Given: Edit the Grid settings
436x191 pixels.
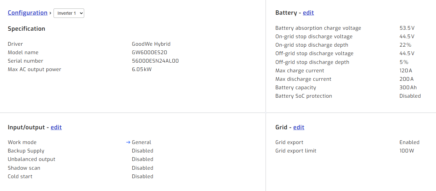Looking at the screenshot, I should point(299,127).
